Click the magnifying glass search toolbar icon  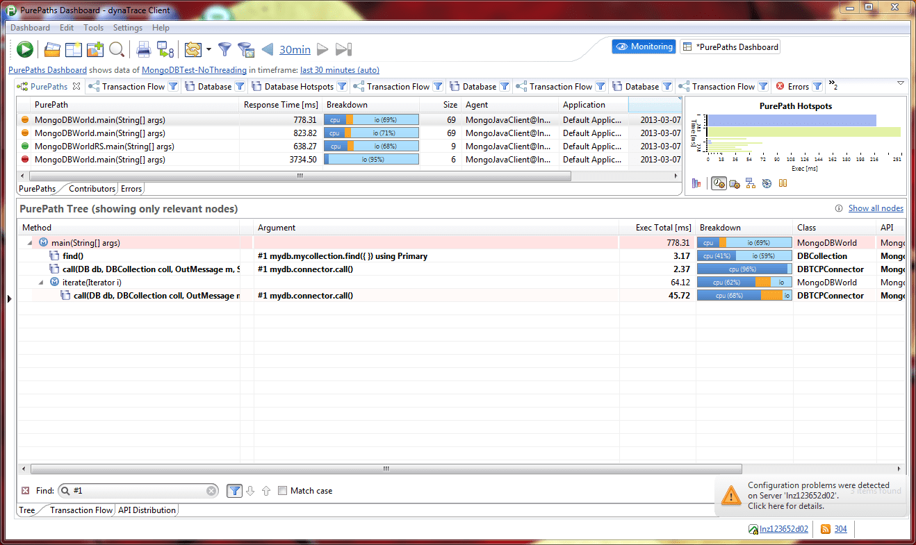click(117, 49)
